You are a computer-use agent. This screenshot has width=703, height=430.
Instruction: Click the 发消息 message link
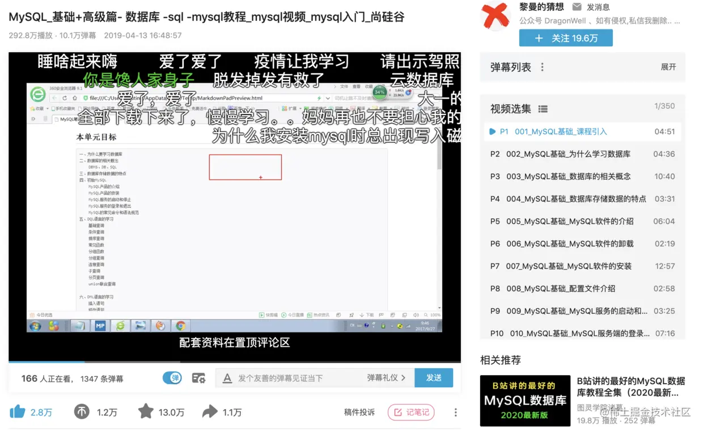[598, 7]
